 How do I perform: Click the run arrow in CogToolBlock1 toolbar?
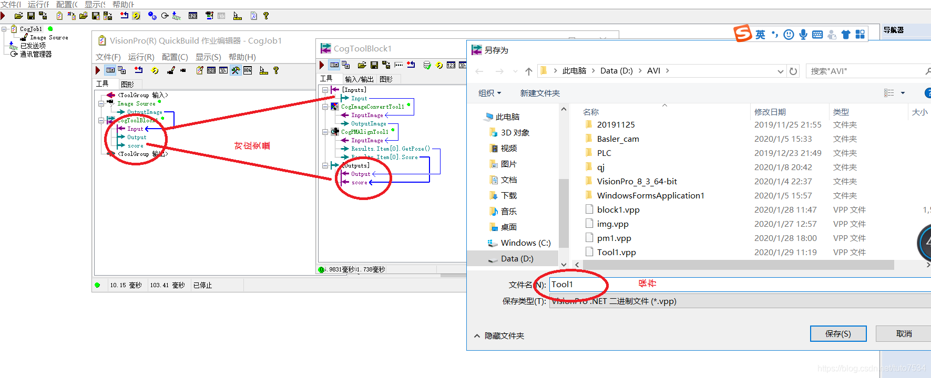pos(322,65)
